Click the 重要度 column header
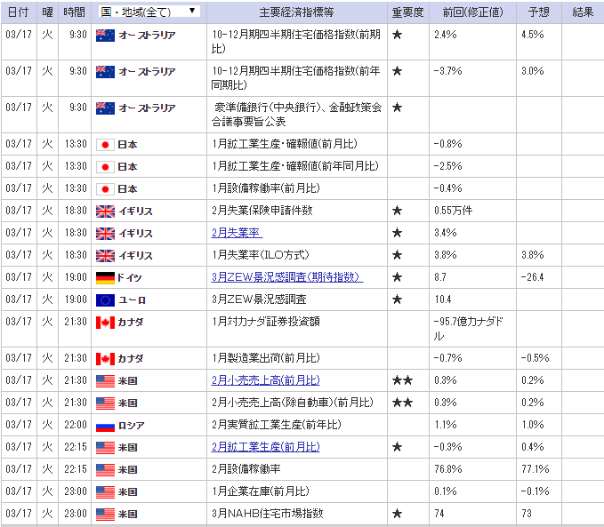This screenshot has height=527, width=604. [x=408, y=12]
